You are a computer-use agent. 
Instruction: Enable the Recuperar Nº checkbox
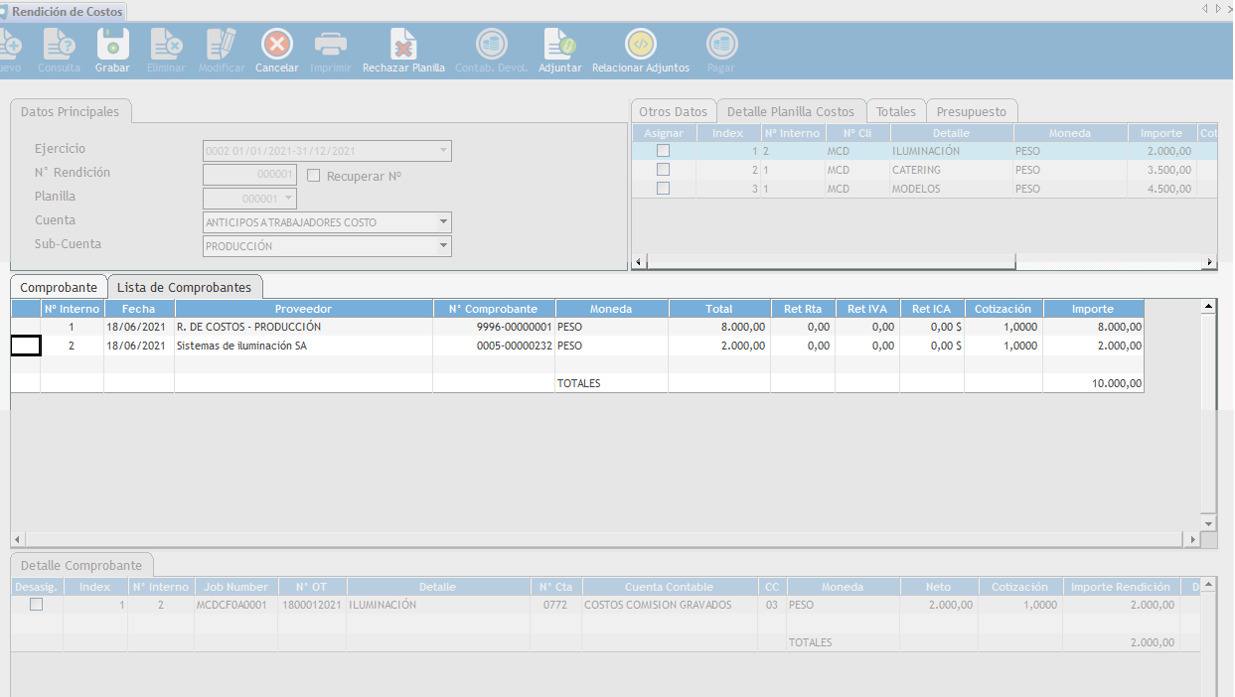click(314, 176)
